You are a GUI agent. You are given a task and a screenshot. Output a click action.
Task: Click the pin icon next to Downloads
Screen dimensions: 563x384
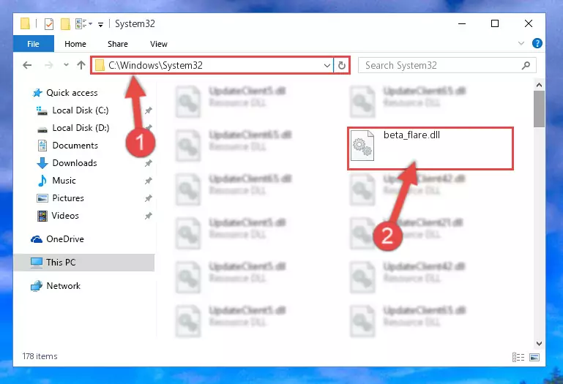click(x=149, y=163)
